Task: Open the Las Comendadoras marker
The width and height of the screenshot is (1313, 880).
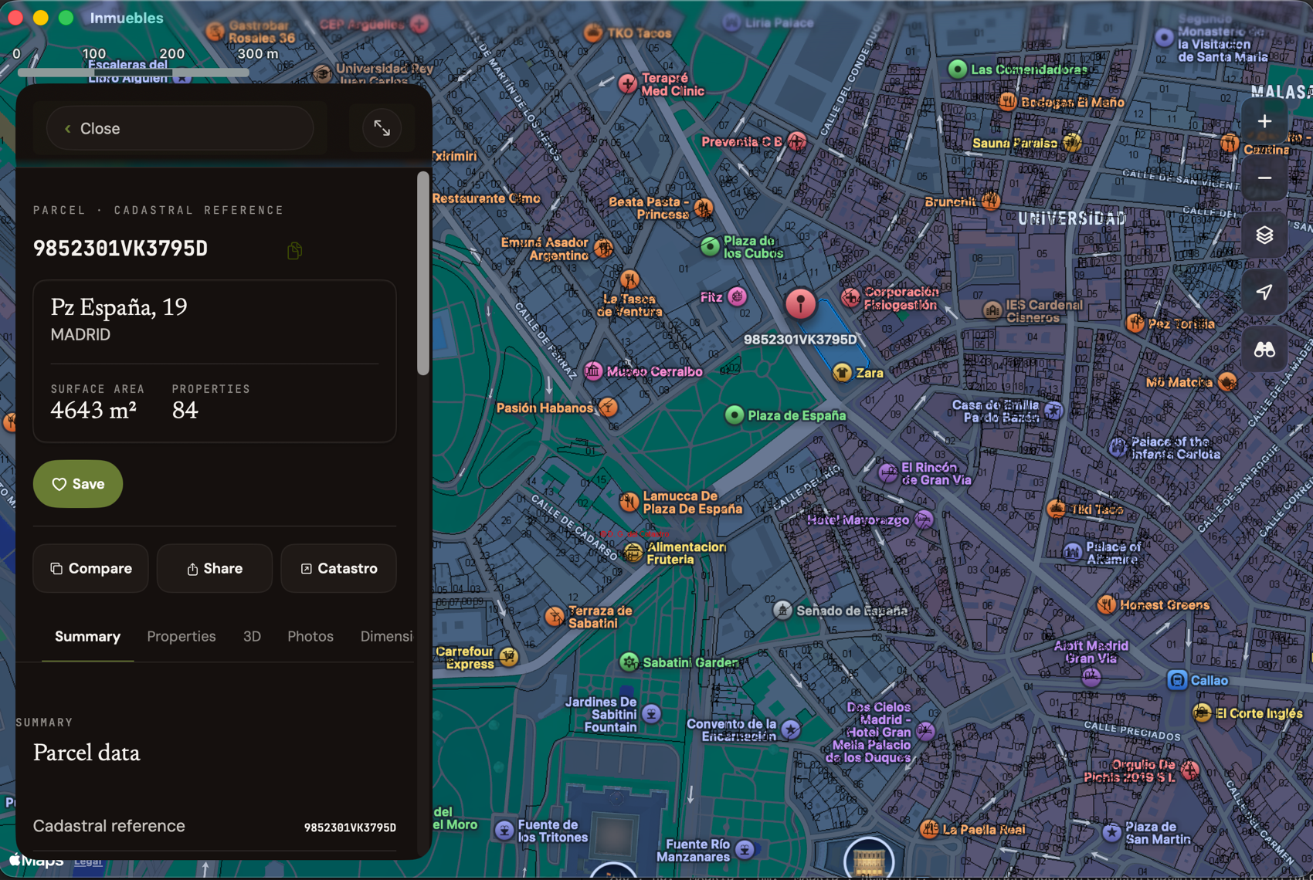Action: click(957, 69)
